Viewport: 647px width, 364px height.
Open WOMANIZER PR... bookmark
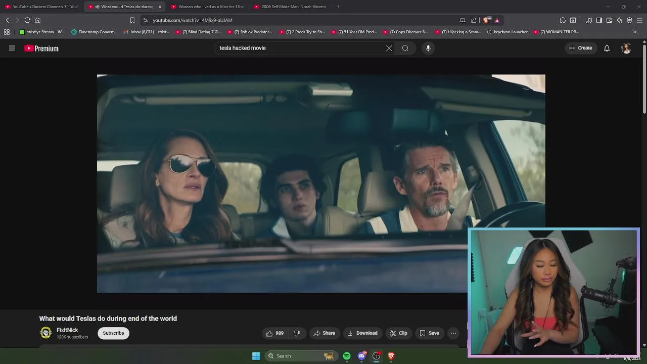(x=556, y=32)
